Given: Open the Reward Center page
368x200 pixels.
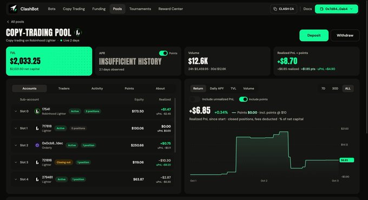Looking at the screenshot, I should [170, 9].
